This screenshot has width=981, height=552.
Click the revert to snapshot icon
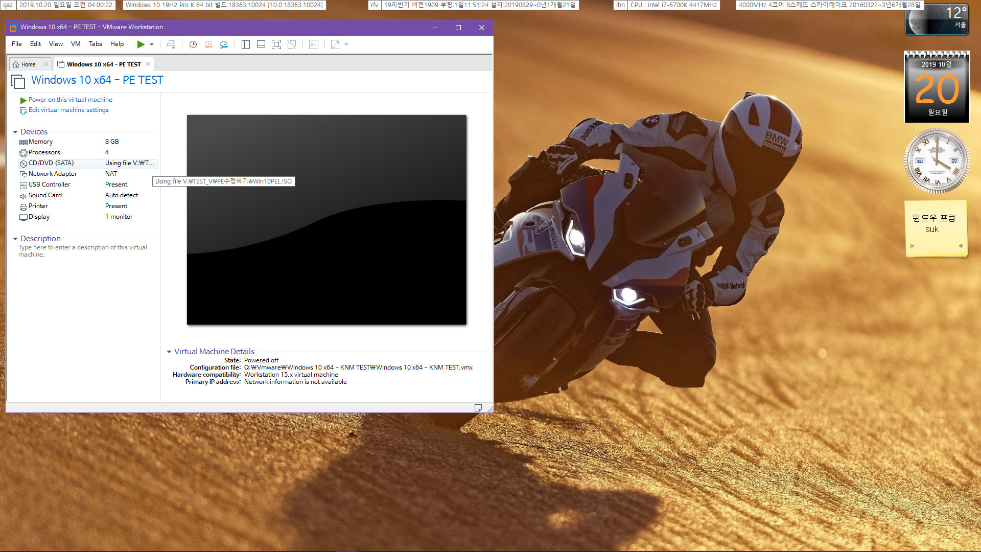208,44
